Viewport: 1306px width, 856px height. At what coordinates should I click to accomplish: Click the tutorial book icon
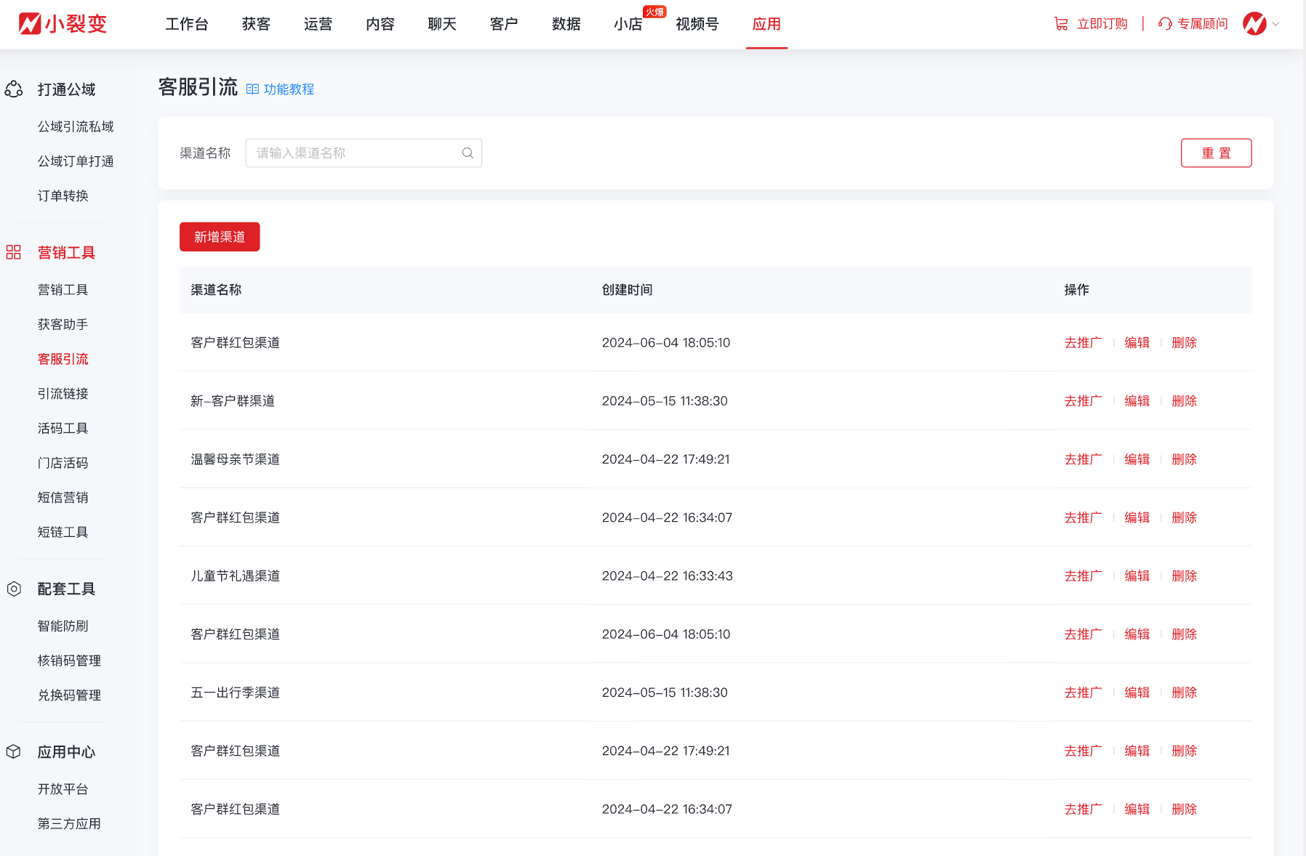coord(252,89)
